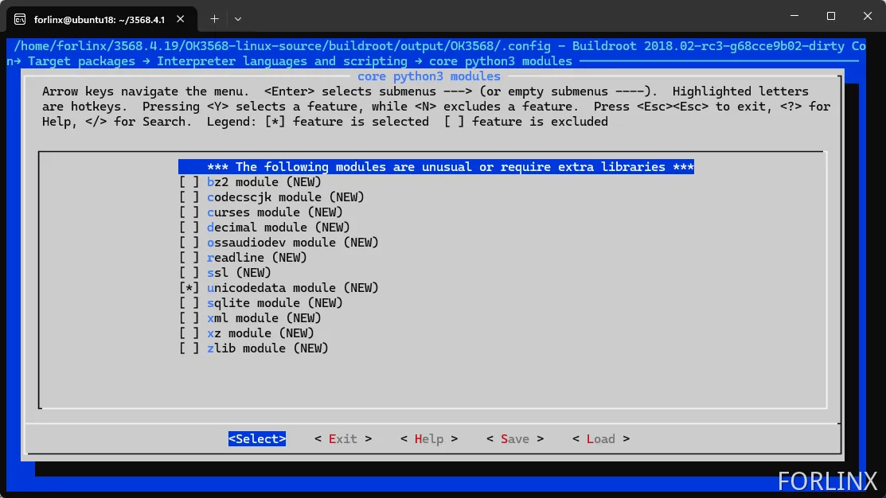Viewport: 886px width, 498px height.
Task: Enable the ossaudiodev module
Action: (x=189, y=243)
